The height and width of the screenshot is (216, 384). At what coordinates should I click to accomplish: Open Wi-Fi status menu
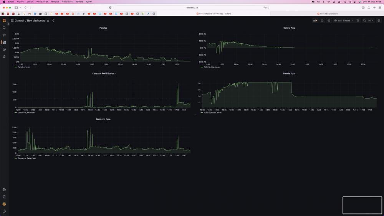pyautogui.click(x=329, y=2)
